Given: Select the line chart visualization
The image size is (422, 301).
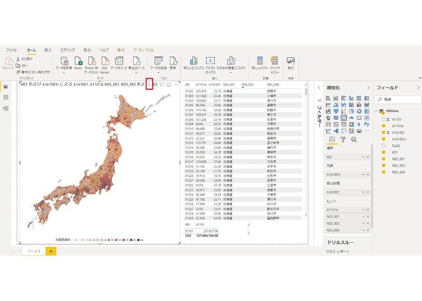Looking at the screenshot, I should pos(328,104).
